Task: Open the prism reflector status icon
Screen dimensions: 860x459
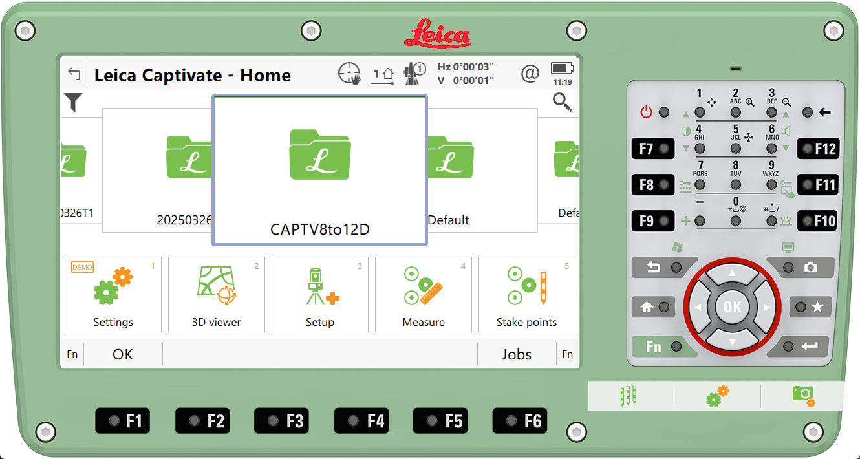Action: [x=383, y=75]
